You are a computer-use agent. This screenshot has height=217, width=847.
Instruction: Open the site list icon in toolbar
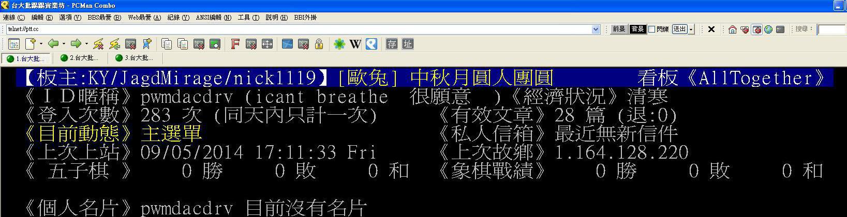pyautogui.click(x=14, y=44)
